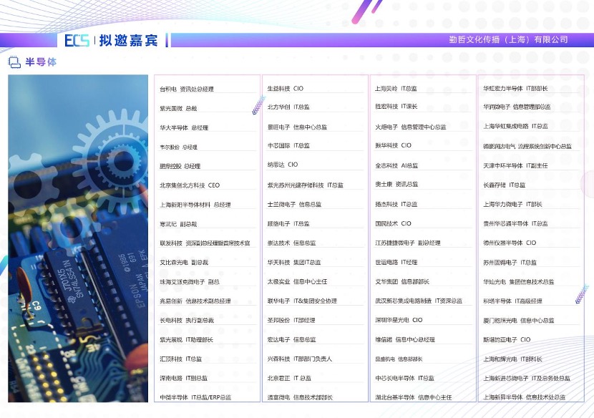Select the row 珠海艾派克微电子 副总

190,282
